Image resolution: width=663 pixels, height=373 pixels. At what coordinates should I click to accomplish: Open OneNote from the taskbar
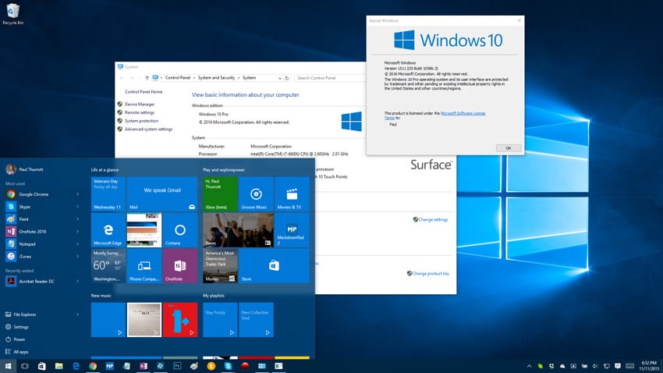144,366
